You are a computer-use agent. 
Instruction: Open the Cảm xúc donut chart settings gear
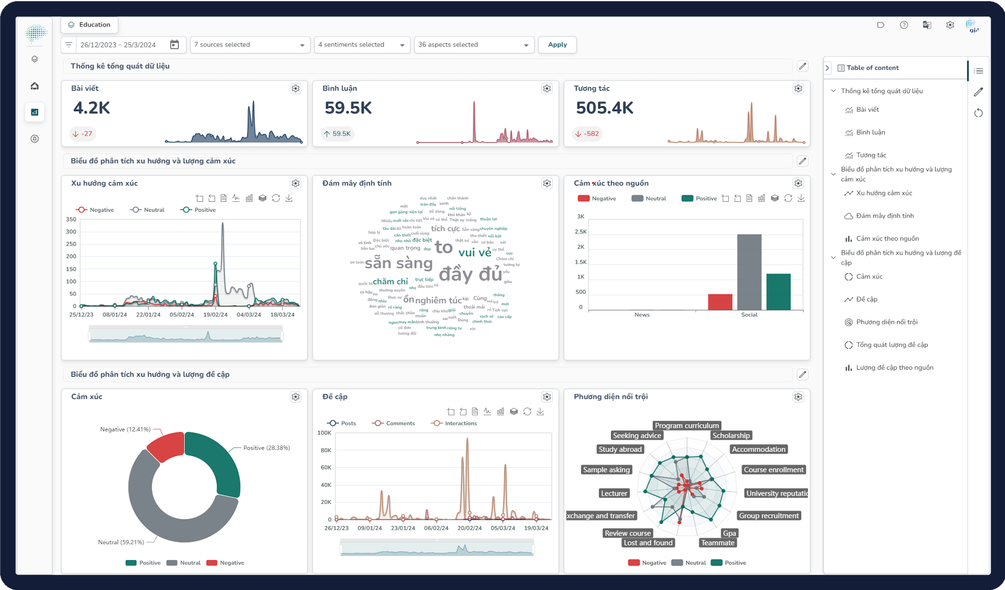(296, 397)
